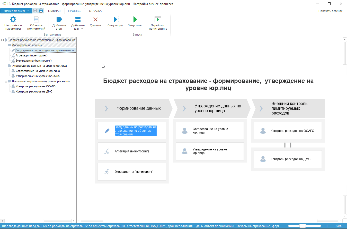
Task: Open Настройки и параметры gear icon
Action: [x=13, y=20]
